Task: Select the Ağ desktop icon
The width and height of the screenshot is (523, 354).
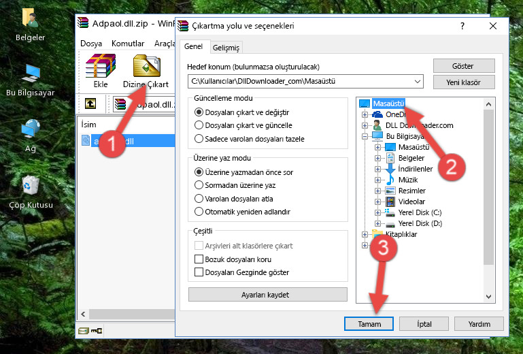Action: 31,135
